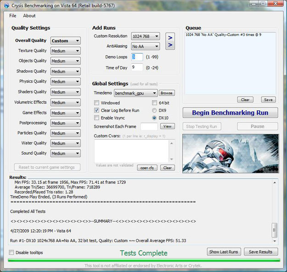Click the Demo Loops input field
Viewport: 287px width, 272px height.
pyautogui.click(x=137, y=57)
